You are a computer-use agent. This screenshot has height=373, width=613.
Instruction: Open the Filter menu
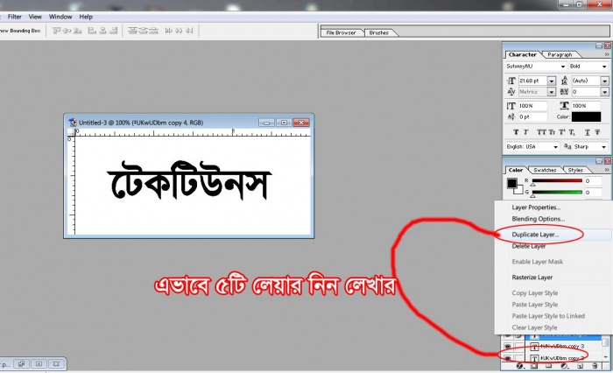[15, 17]
